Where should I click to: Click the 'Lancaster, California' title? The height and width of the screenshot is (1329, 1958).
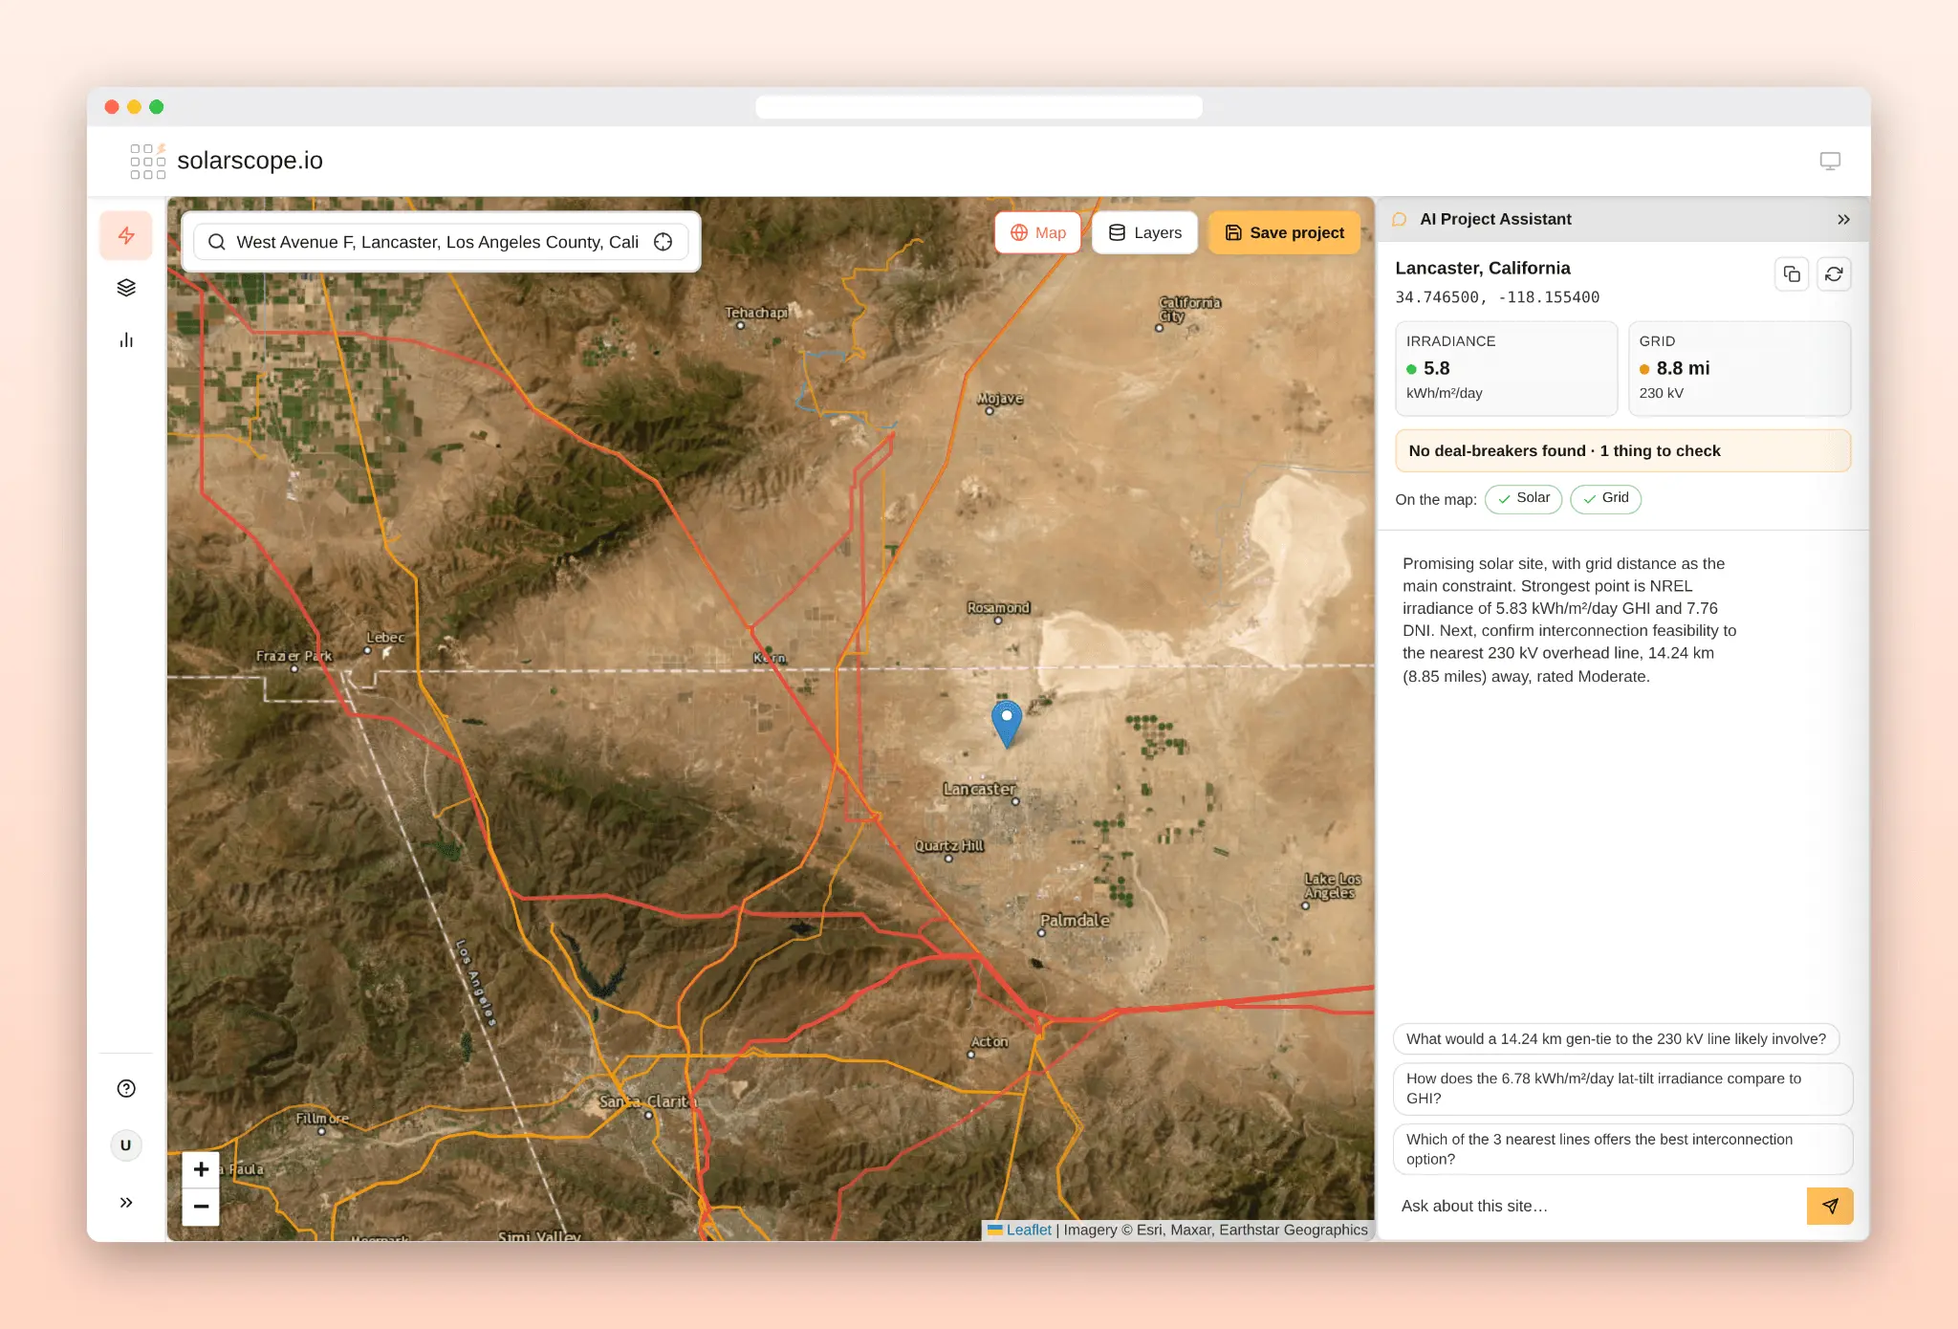pyautogui.click(x=1483, y=269)
